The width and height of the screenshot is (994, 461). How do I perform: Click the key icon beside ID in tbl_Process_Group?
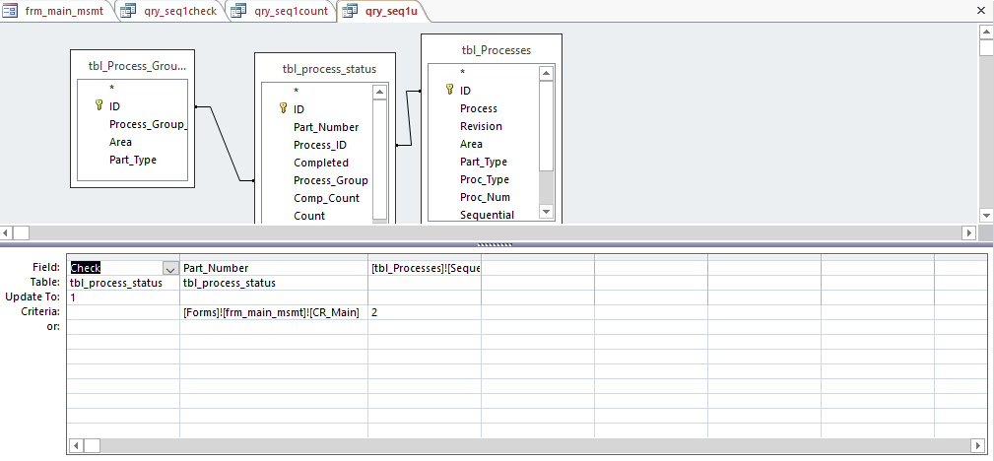pyautogui.click(x=99, y=105)
